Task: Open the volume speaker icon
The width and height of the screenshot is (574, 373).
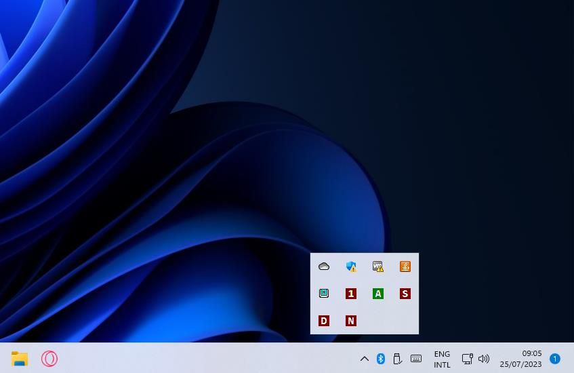Action: (x=484, y=359)
